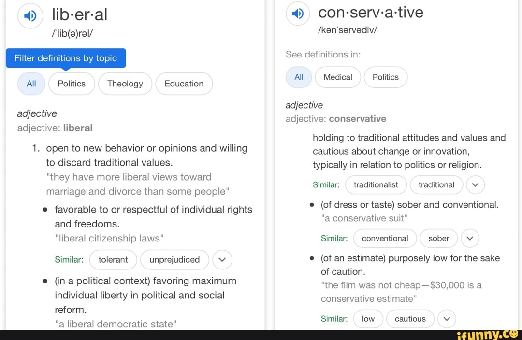This screenshot has width=522, height=340.
Task: Click the conventional synonym chip
Action: point(385,238)
